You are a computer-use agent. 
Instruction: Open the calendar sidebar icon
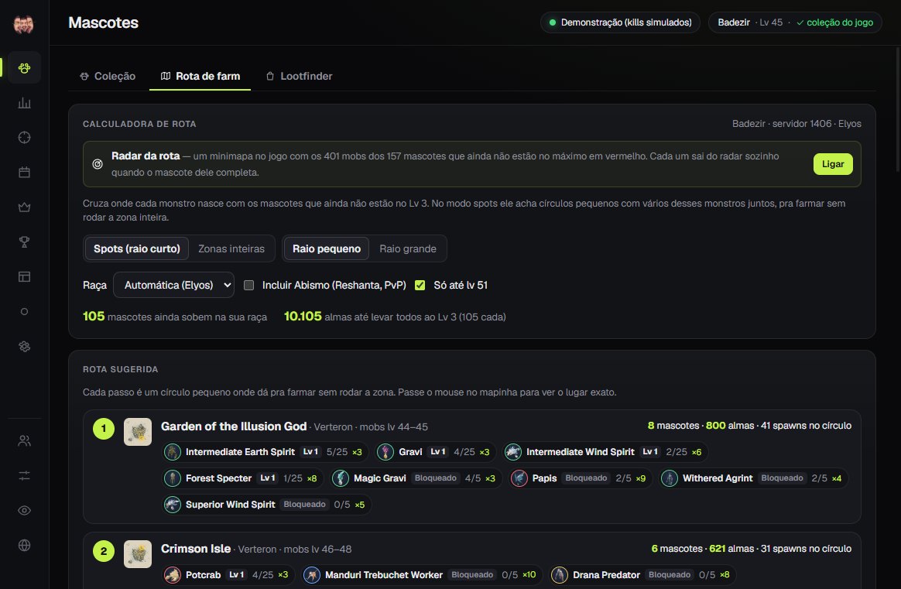point(24,173)
